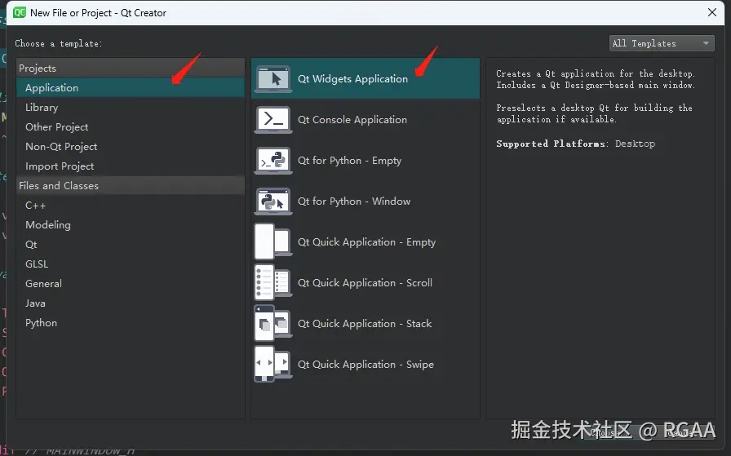Select the Library project category
This screenshot has height=456, width=731.
(x=131, y=107)
